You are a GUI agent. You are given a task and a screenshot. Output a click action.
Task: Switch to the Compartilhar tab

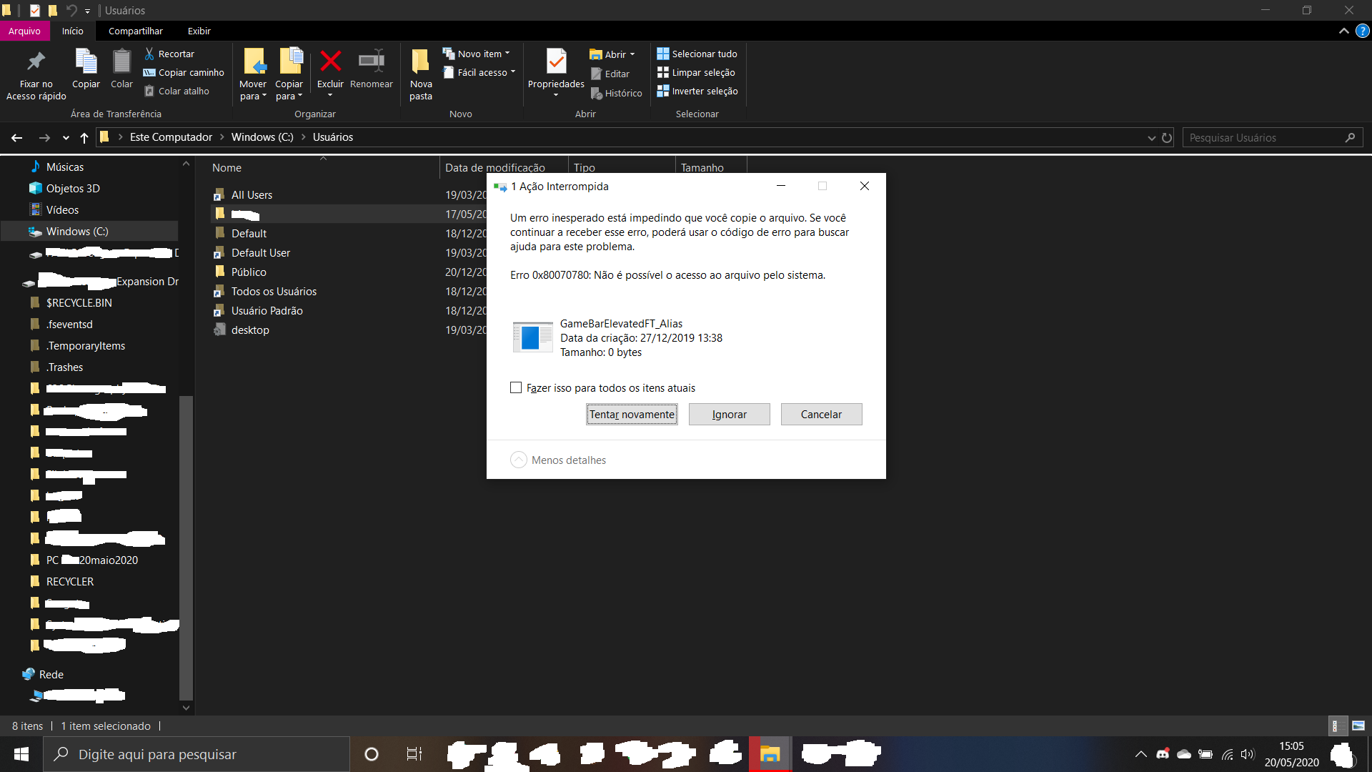tap(135, 31)
